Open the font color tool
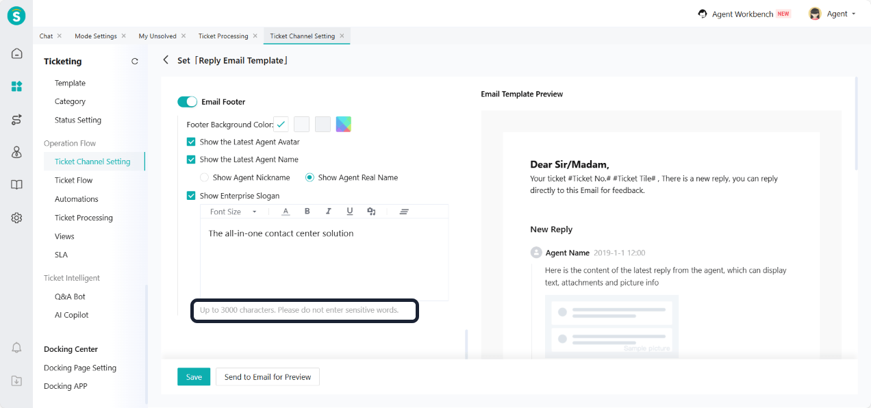 (286, 212)
